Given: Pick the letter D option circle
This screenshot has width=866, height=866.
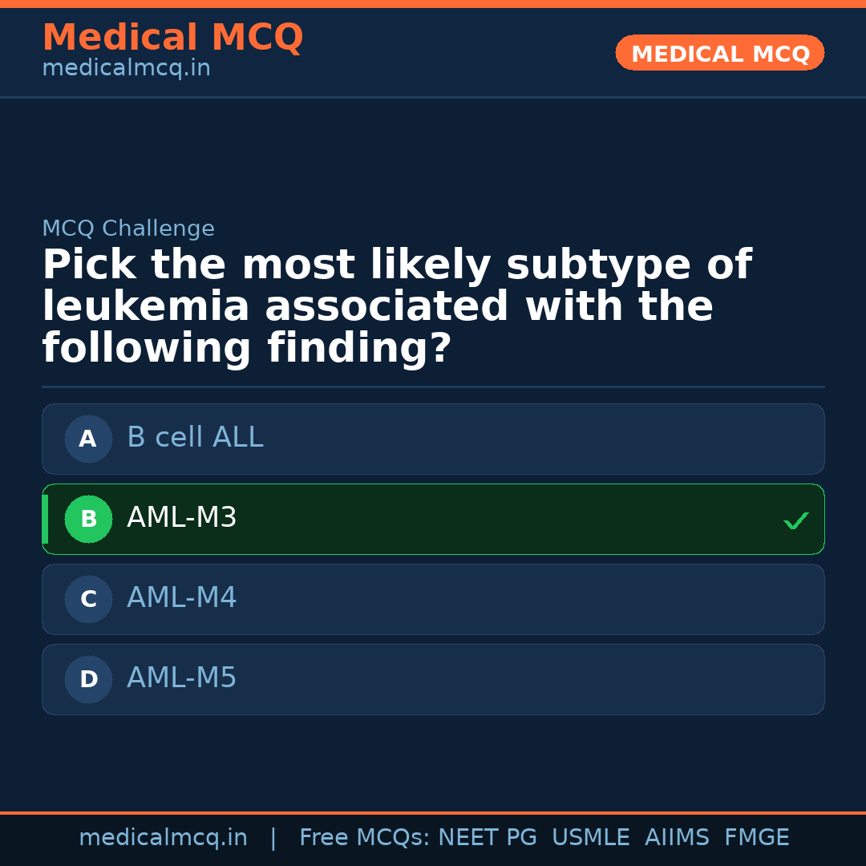Looking at the screenshot, I should click(88, 679).
